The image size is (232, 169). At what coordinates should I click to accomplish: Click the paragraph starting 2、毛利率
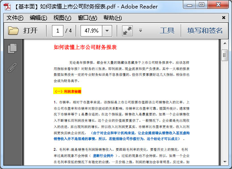[x=122, y=156]
